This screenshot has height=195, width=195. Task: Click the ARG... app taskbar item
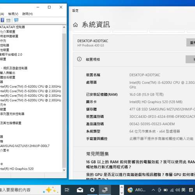136,190
